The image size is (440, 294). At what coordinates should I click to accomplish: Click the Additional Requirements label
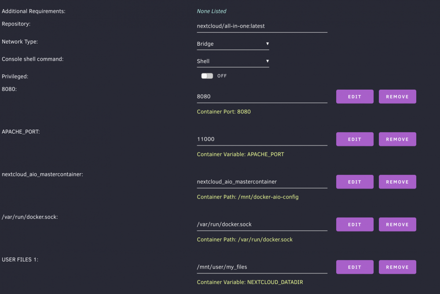click(33, 11)
